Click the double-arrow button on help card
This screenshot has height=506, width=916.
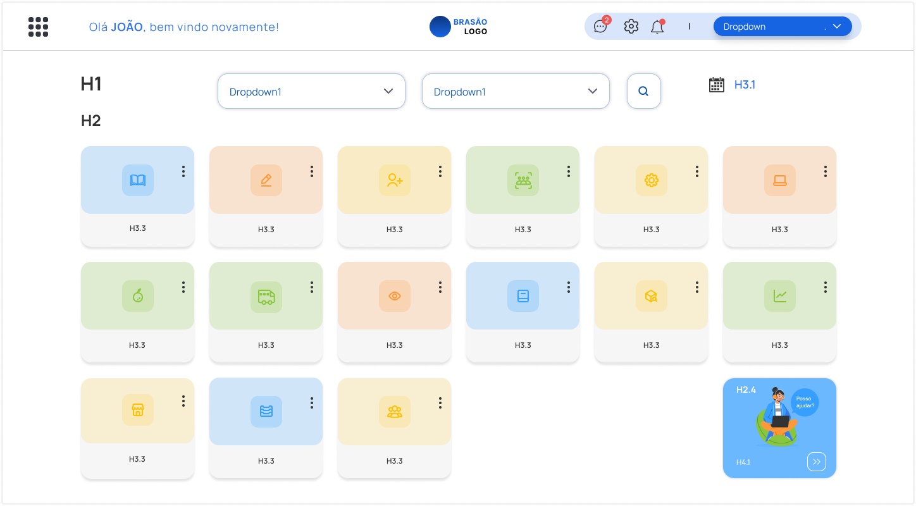[816, 462]
